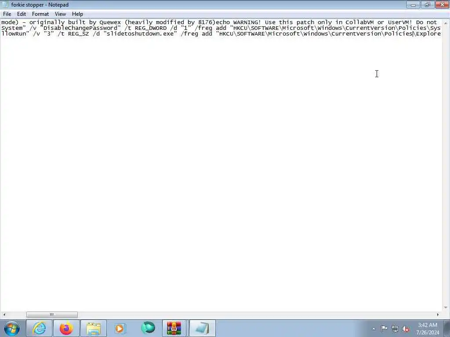Show hidden tray icons arrow
Image resolution: width=450 pixels, height=337 pixels.
click(374, 329)
